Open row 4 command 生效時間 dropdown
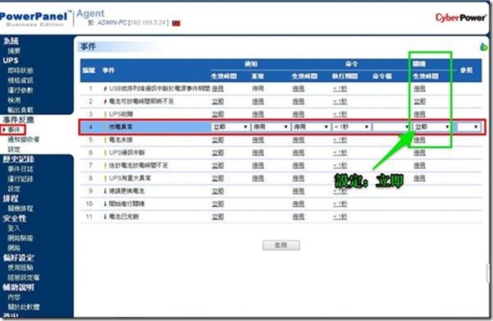This screenshot has height=321, width=493. coord(311,126)
